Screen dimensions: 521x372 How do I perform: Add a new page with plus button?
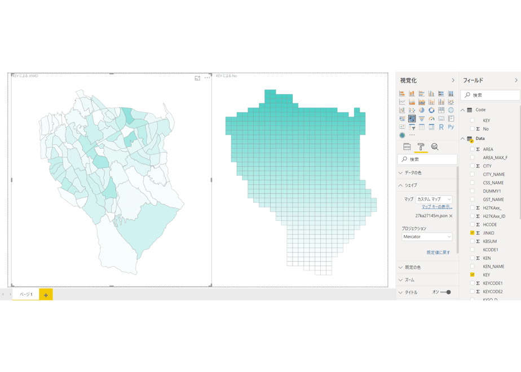coord(46,295)
